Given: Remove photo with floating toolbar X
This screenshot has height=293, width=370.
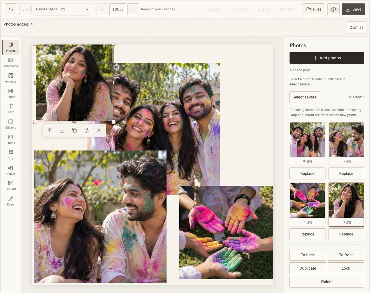Looking at the screenshot, I should (x=99, y=130).
